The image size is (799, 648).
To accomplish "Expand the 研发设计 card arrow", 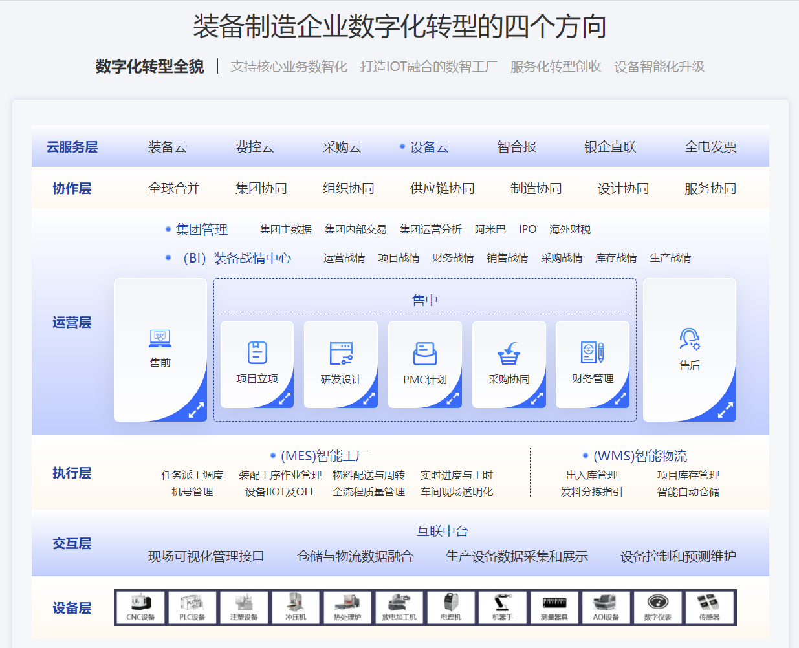I will (369, 399).
